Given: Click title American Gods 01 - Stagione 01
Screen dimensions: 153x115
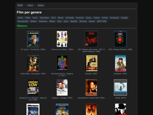Looking at the screenshot, I should 62,75.
